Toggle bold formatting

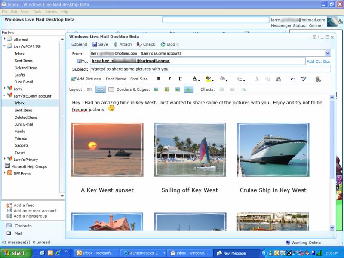159,79
